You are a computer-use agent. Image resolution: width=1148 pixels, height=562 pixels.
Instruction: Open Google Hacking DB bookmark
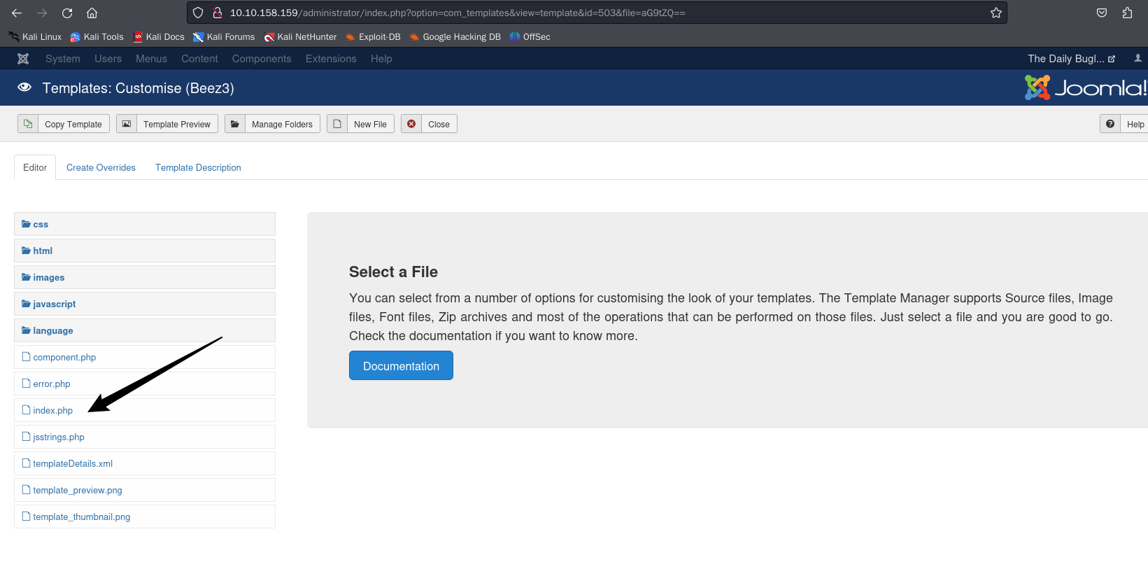pyautogui.click(x=455, y=37)
